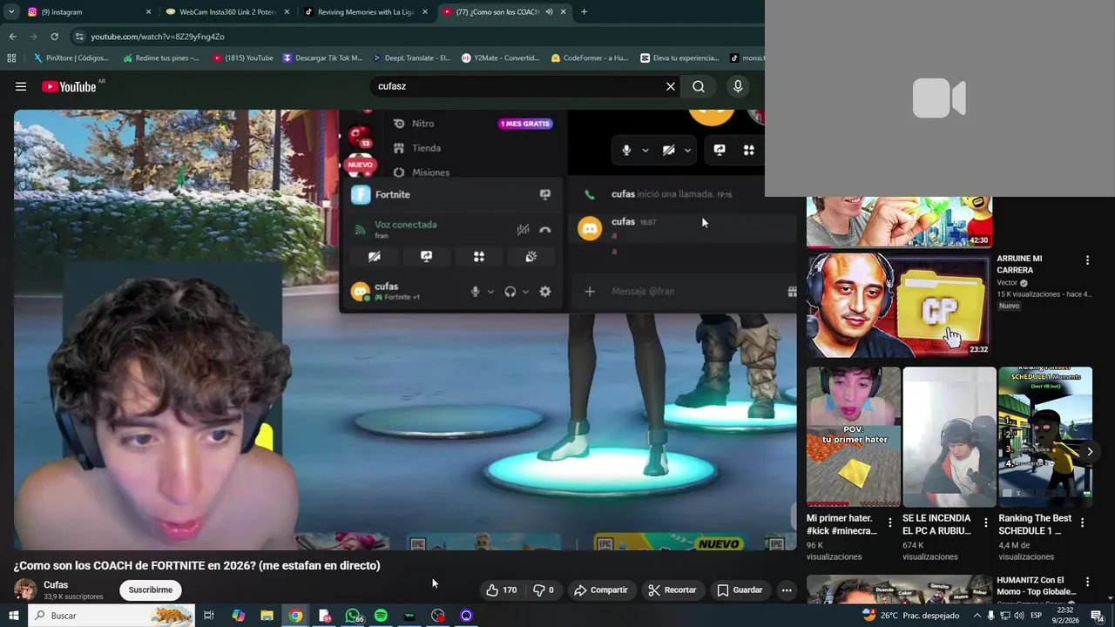Subscribe using the Suscribirme button
This screenshot has width=1115, height=627.
150,590
